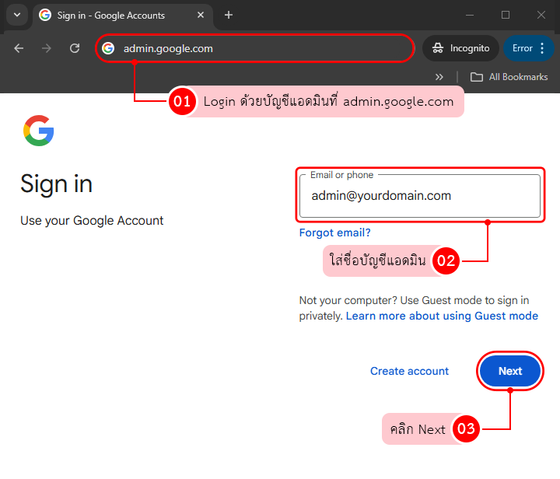Click the reload page icon

tap(75, 48)
